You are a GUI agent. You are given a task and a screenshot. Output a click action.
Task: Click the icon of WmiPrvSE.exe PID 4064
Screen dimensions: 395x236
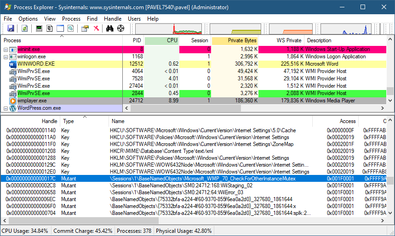[x=12, y=72]
